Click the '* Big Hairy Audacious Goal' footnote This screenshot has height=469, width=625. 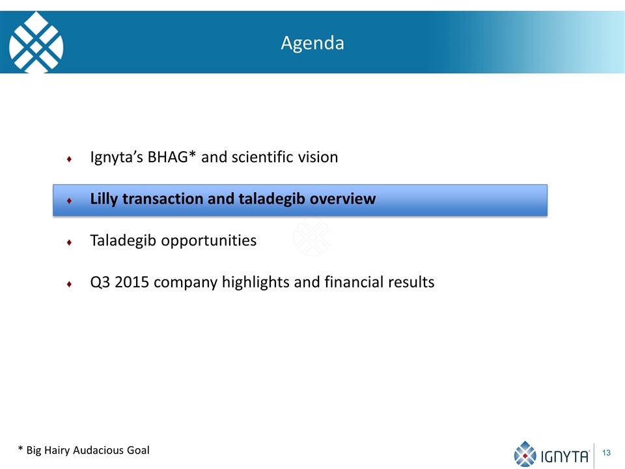(84, 450)
